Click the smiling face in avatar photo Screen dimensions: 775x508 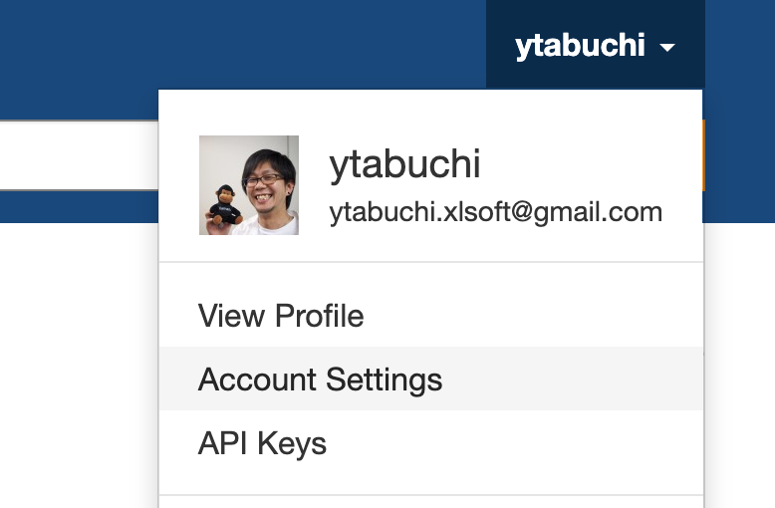tap(268, 184)
